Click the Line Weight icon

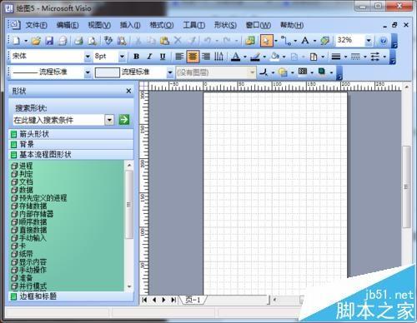coord(336,57)
